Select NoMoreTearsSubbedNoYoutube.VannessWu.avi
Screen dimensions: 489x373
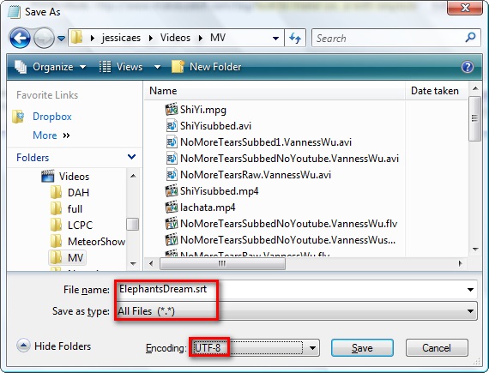coord(289,159)
